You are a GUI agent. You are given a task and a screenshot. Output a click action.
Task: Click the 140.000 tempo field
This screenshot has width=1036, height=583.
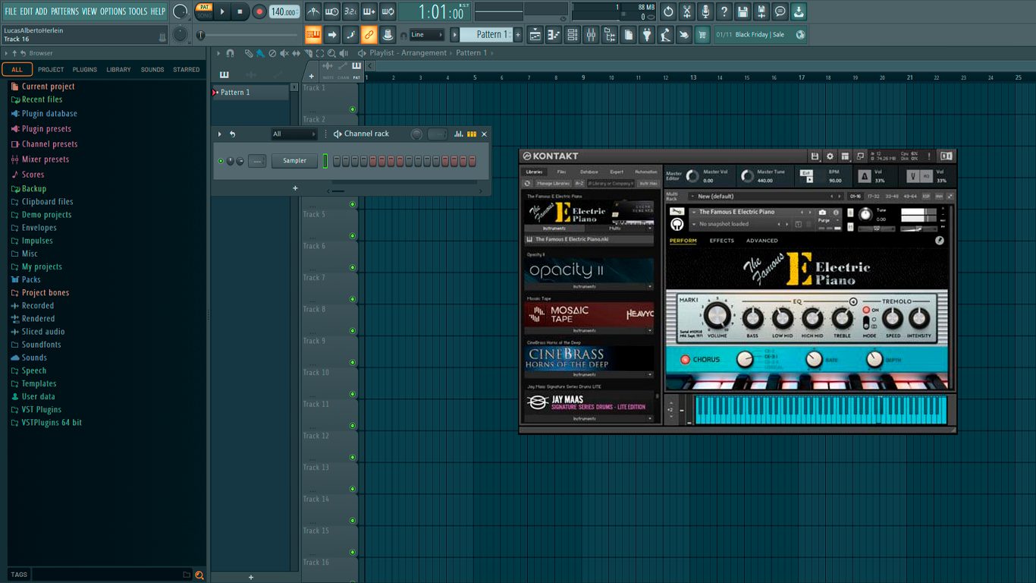(284, 11)
